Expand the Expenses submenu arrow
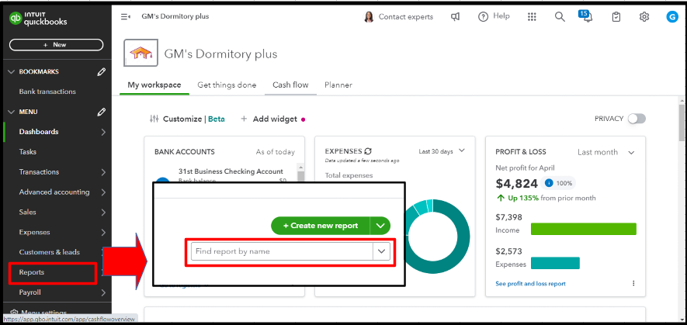 (103, 233)
